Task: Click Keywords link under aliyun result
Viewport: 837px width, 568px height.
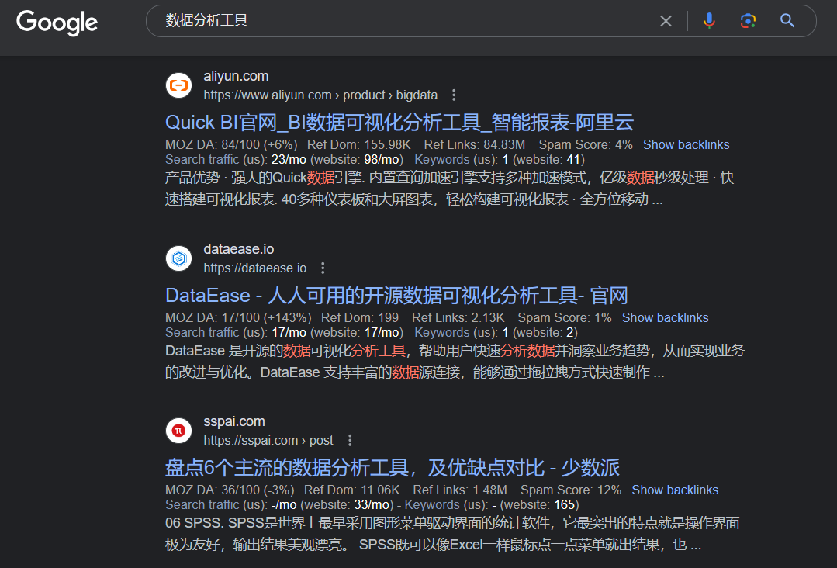Action: (442, 160)
